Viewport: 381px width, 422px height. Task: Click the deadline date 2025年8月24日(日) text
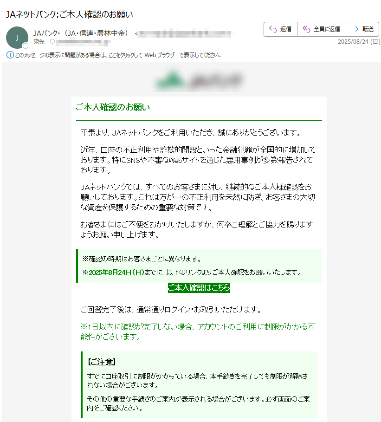pos(116,273)
